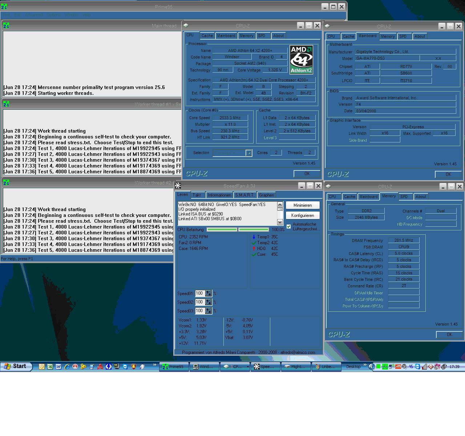Click the green square tray icon
The height and width of the screenshot is (436, 465).
click(378, 367)
